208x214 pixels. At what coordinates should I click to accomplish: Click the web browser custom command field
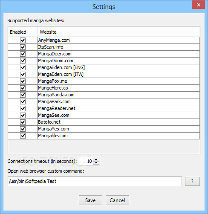(x=95, y=181)
